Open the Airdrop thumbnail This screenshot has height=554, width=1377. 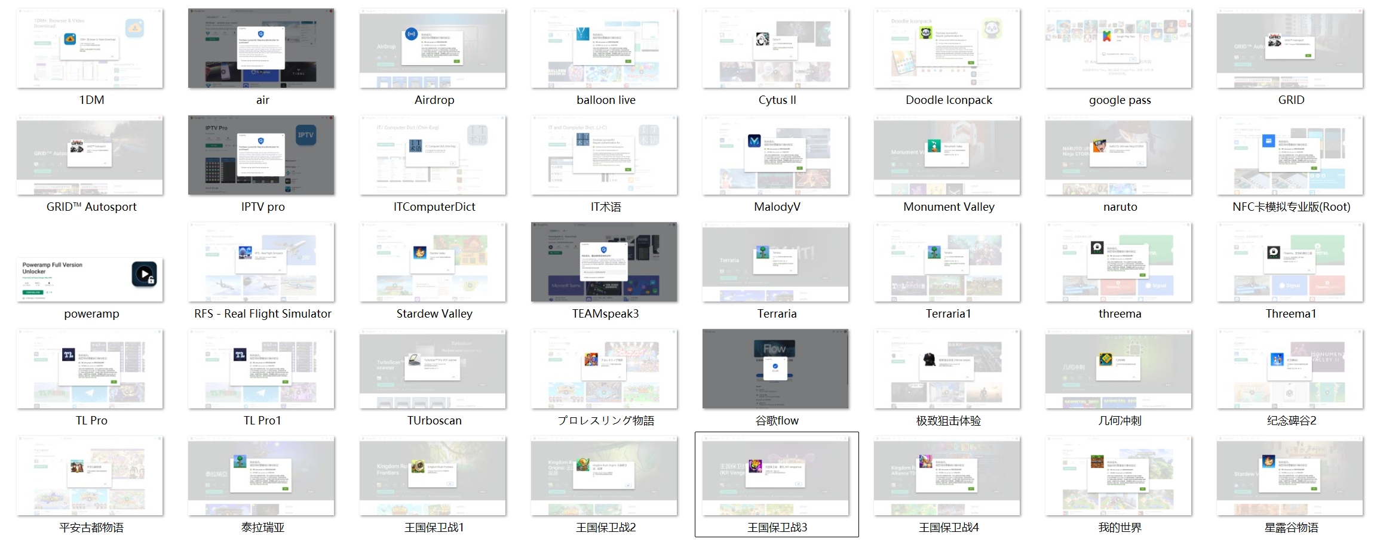point(433,48)
